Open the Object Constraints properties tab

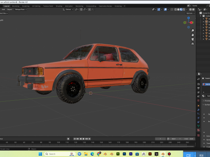coord(199,122)
